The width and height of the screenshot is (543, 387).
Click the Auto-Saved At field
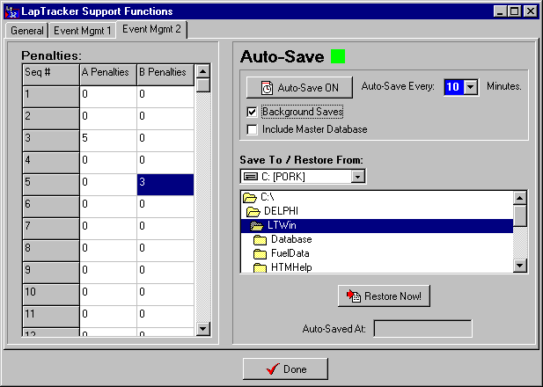pyautogui.click(x=422, y=328)
